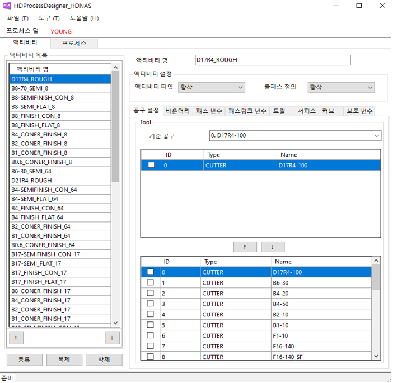The height and width of the screenshot is (383, 393).
Task: Select activity B4_FINISH_FLAT_64
Action: [x=60, y=217]
